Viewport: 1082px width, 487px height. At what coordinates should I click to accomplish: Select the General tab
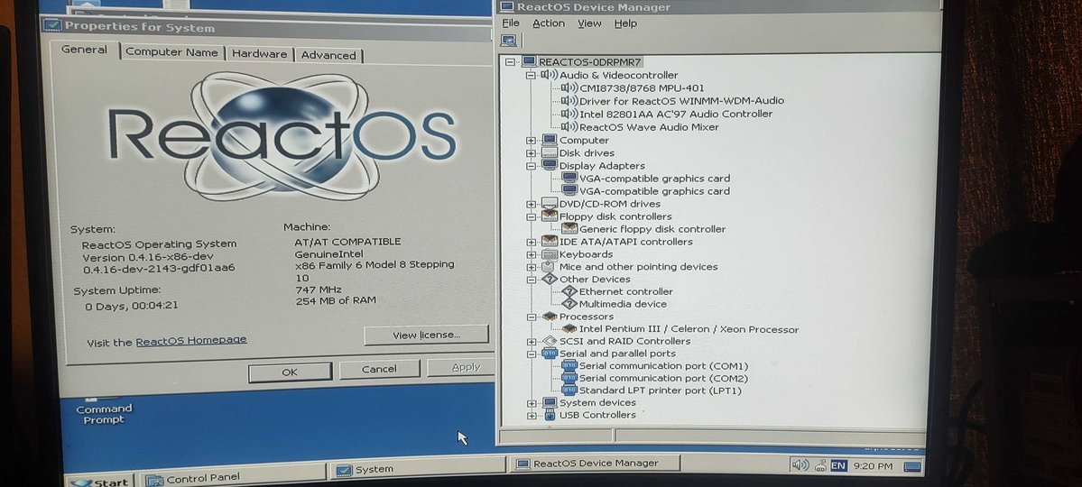[84, 50]
